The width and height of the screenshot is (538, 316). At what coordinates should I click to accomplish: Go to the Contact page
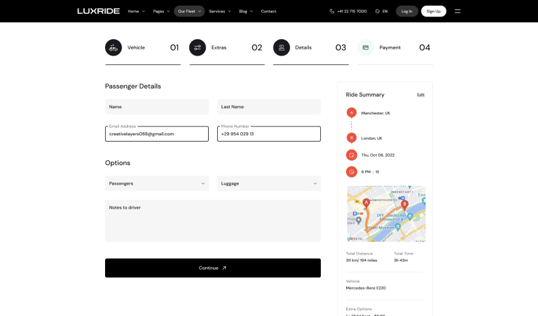(x=268, y=11)
